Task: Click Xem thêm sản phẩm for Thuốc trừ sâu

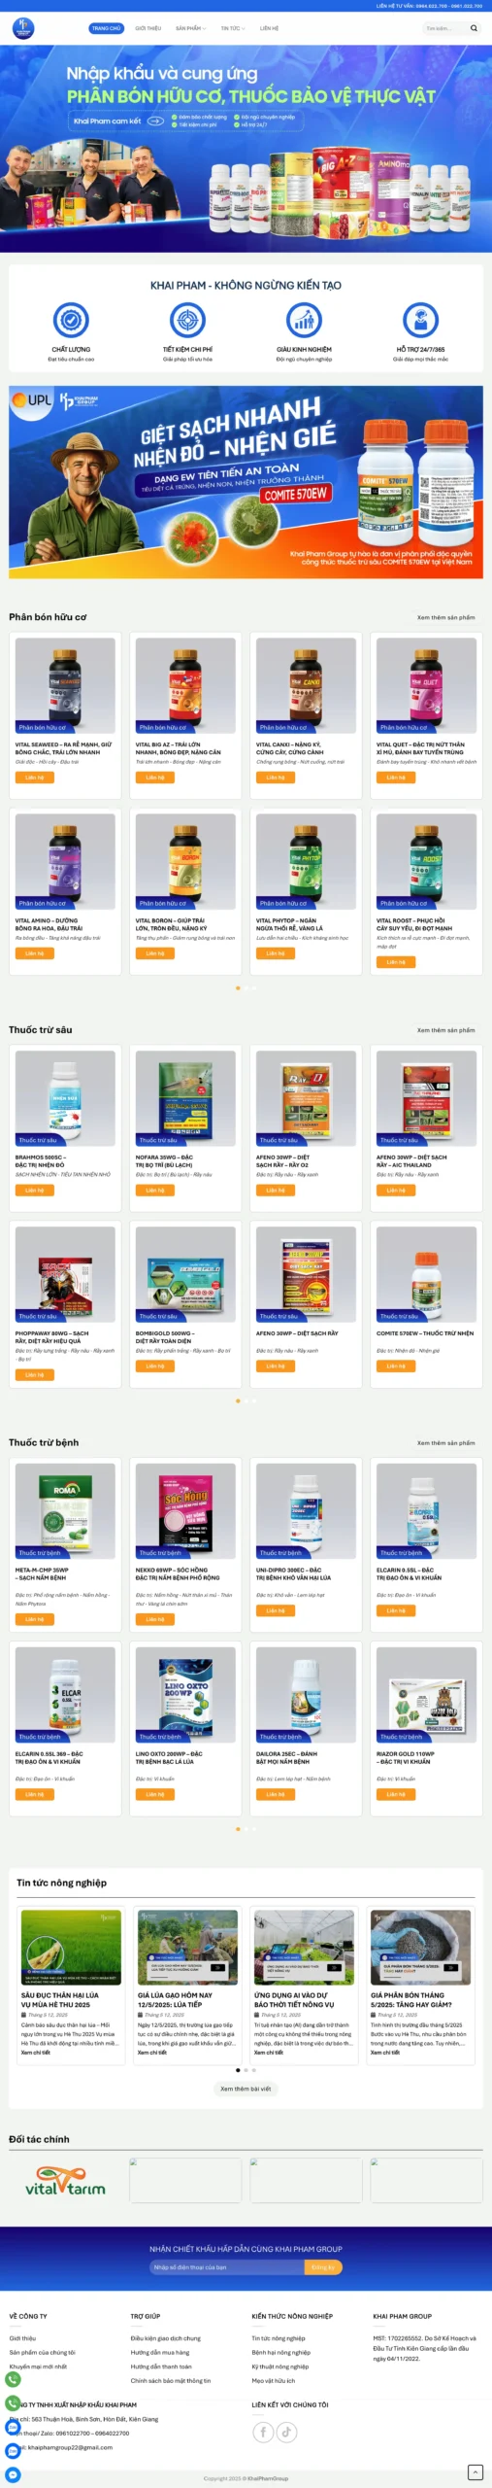Action: click(x=445, y=1030)
